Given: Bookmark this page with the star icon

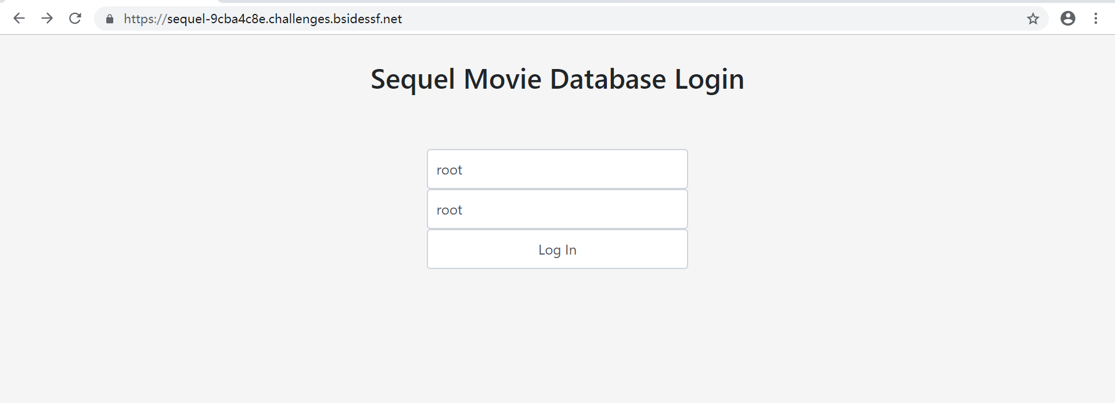Looking at the screenshot, I should pyautogui.click(x=1033, y=19).
